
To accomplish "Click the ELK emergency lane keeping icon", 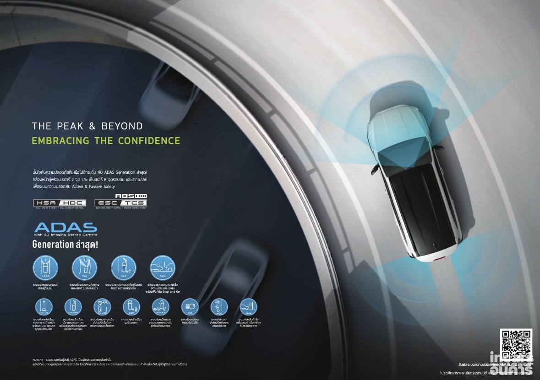I will 123,268.
